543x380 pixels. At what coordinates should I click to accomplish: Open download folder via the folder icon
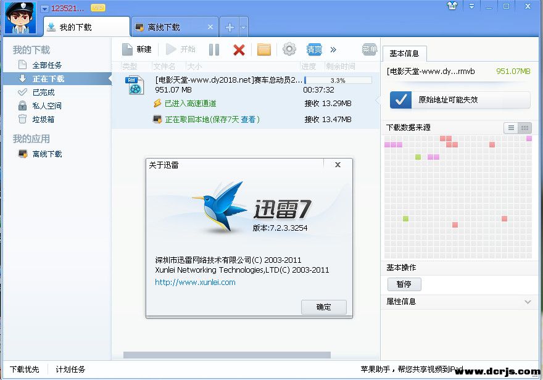pyautogui.click(x=264, y=49)
